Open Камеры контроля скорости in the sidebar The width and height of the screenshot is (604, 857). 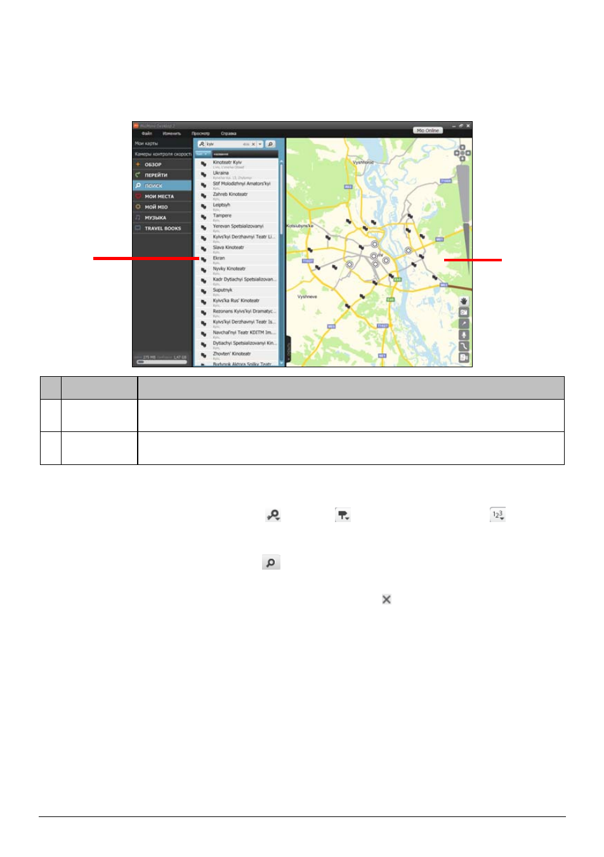pyautogui.click(x=162, y=154)
